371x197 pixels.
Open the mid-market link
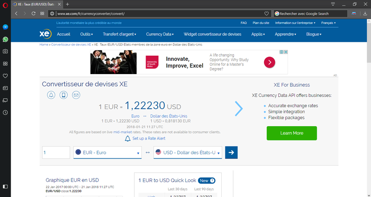tap(122, 132)
